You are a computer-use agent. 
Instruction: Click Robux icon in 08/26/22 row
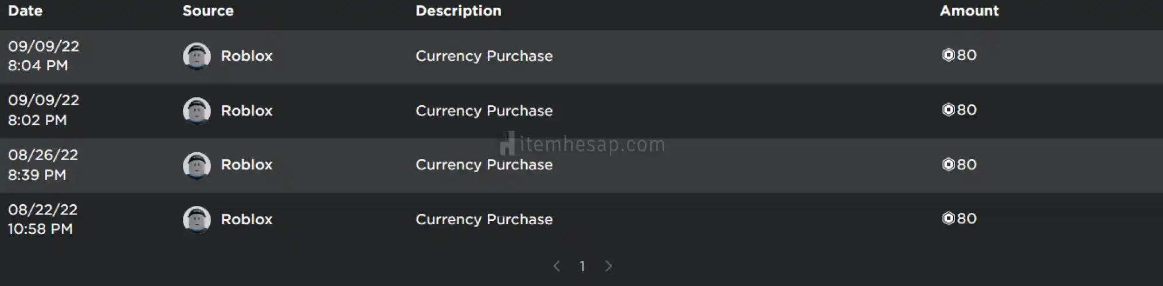[948, 165]
